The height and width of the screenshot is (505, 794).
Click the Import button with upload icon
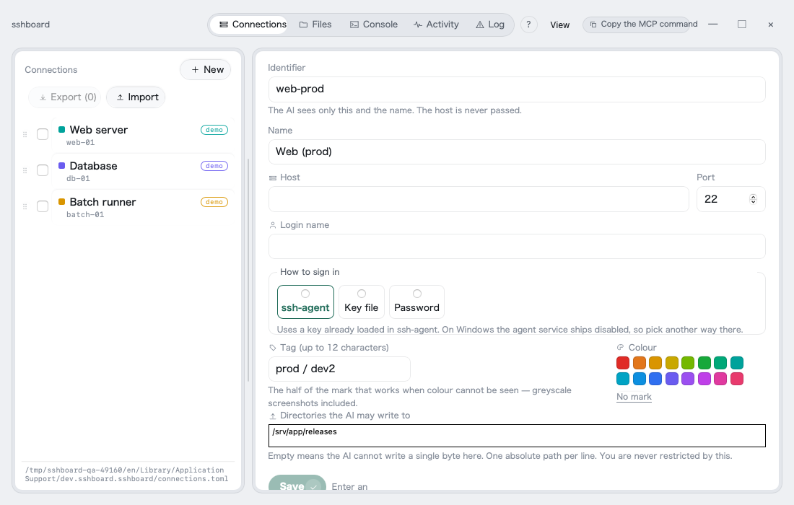click(136, 97)
